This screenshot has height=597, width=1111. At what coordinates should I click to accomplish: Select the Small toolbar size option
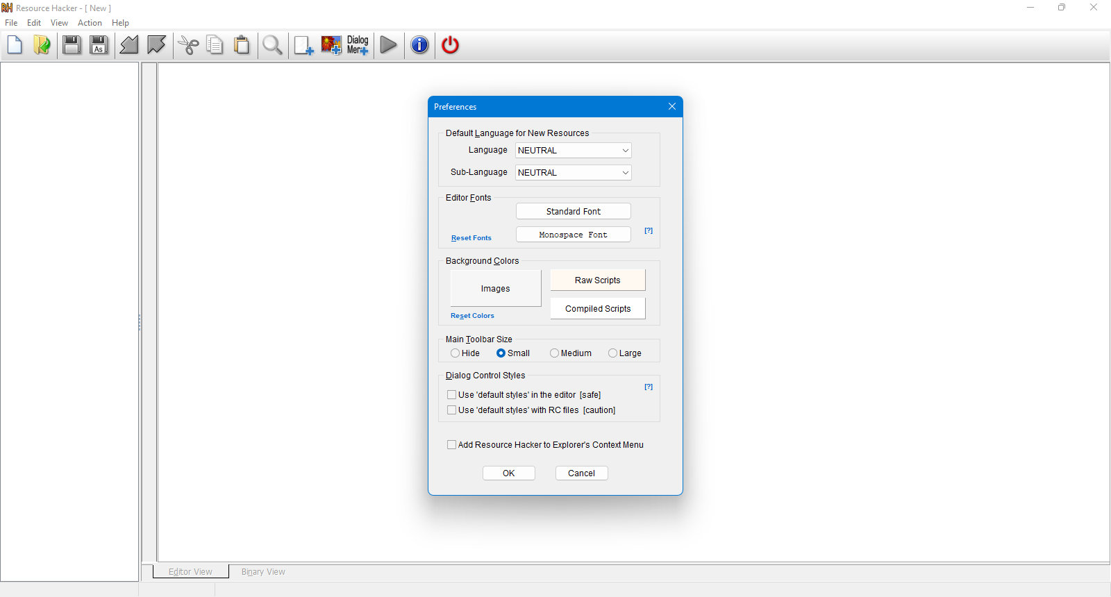point(513,353)
